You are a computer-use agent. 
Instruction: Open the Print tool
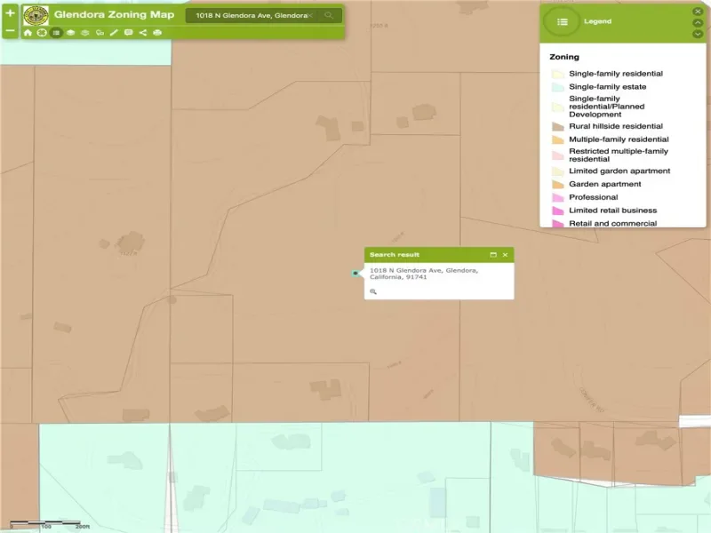point(157,33)
